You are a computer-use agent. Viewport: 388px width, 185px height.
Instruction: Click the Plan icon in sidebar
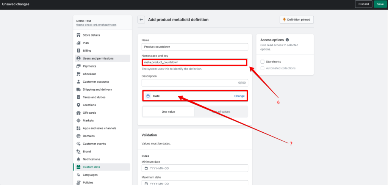click(x=78, y=43)
